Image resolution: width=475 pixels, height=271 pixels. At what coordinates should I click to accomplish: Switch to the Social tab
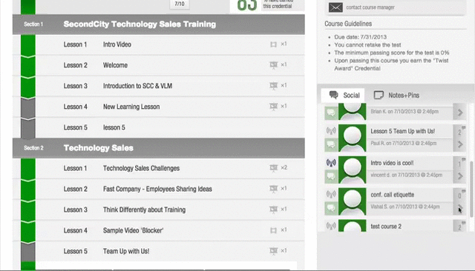343,96
